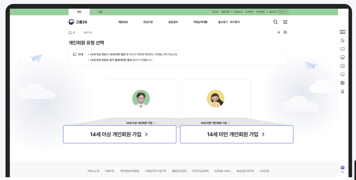Open 저작권보호정책 footer link
Screen dimensions: 356x180
200,171
